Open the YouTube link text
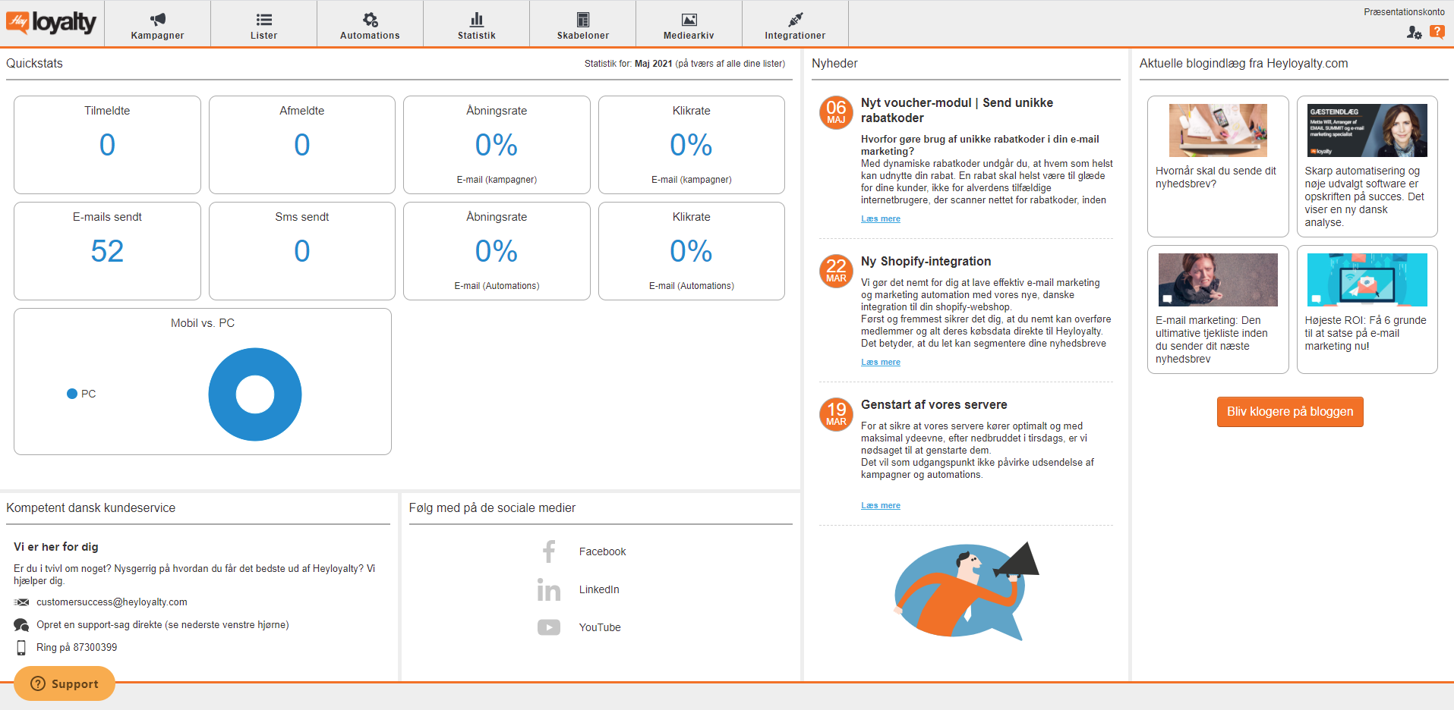1454x710 pixels. (x=600, y=627)
